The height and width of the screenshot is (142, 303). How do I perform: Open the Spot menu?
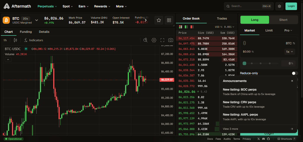click(x=68, y=6)
